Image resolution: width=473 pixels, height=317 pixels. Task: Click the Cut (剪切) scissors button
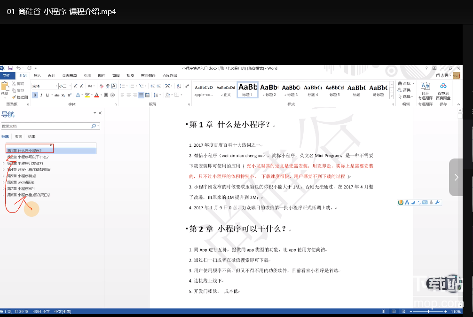coord(18,84)
